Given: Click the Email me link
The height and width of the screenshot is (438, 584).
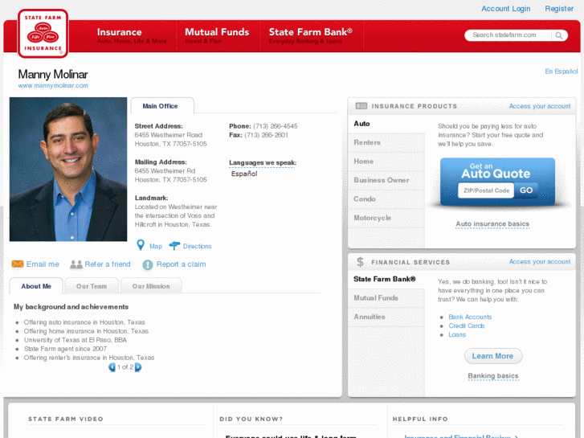Looking at the screenshot, I should (x=43, y=264).
